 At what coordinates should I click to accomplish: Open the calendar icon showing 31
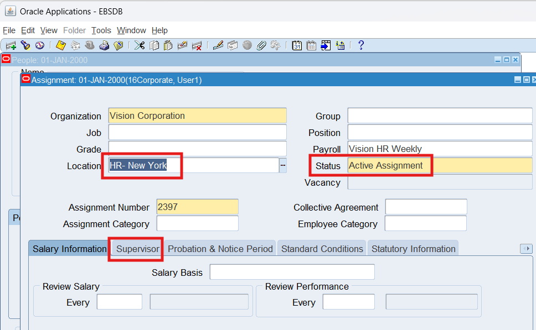(x=297, y=45)
